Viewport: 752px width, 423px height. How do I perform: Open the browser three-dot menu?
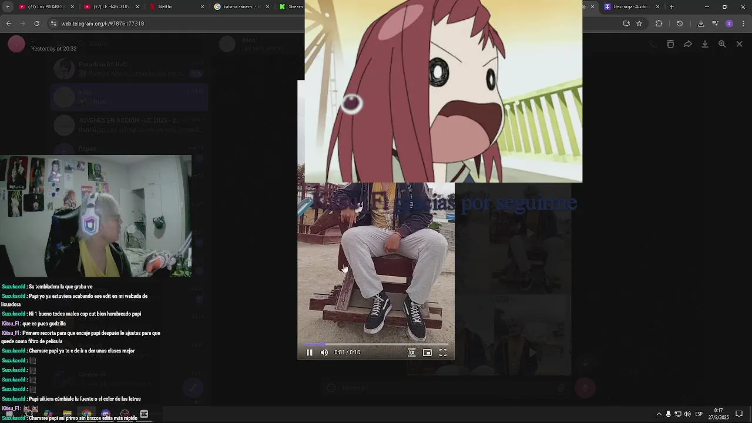(x=743, y=23)
